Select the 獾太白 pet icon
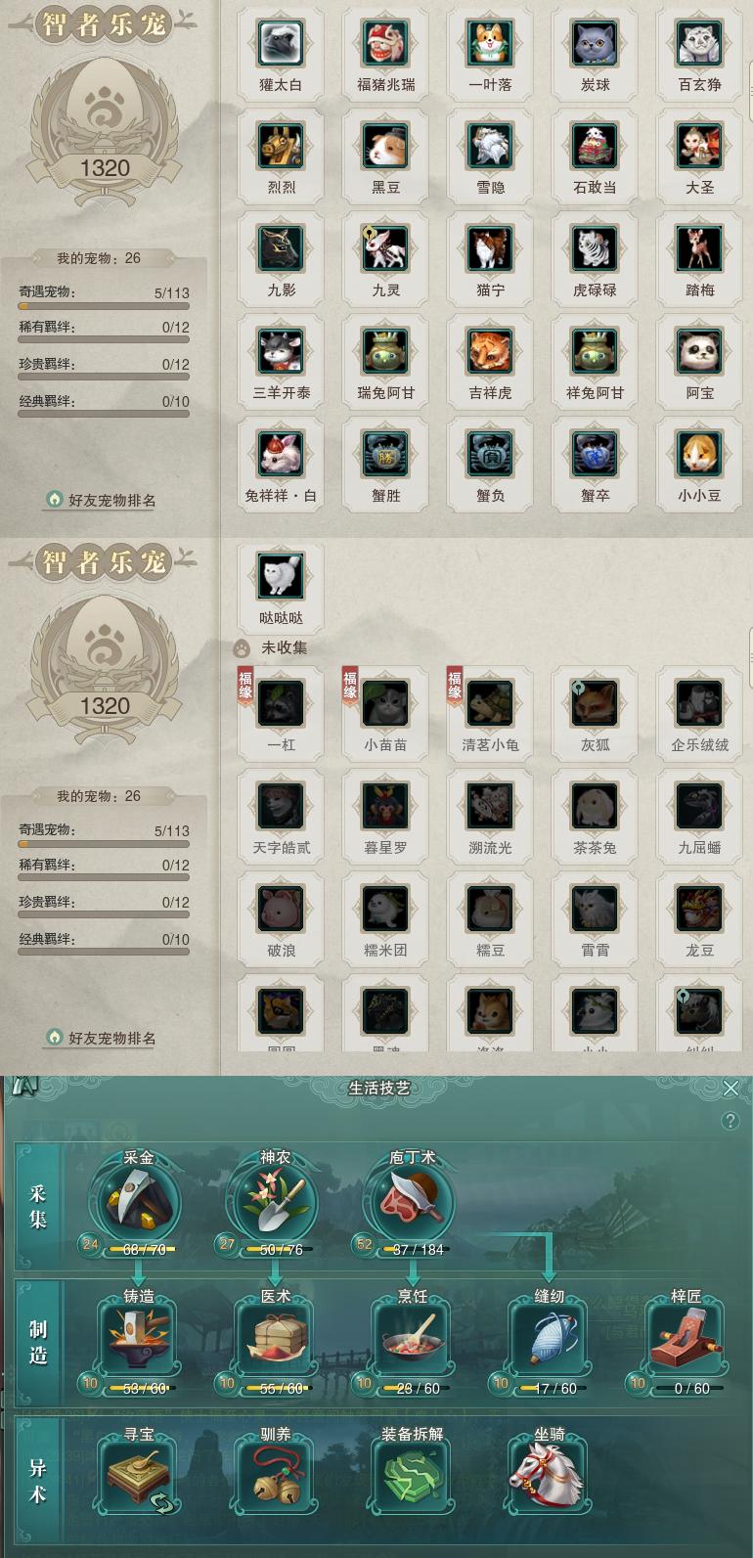Image resolution: width=753 pixels, height=1558 pixels. pyautogui.click(x=281, y=43)
